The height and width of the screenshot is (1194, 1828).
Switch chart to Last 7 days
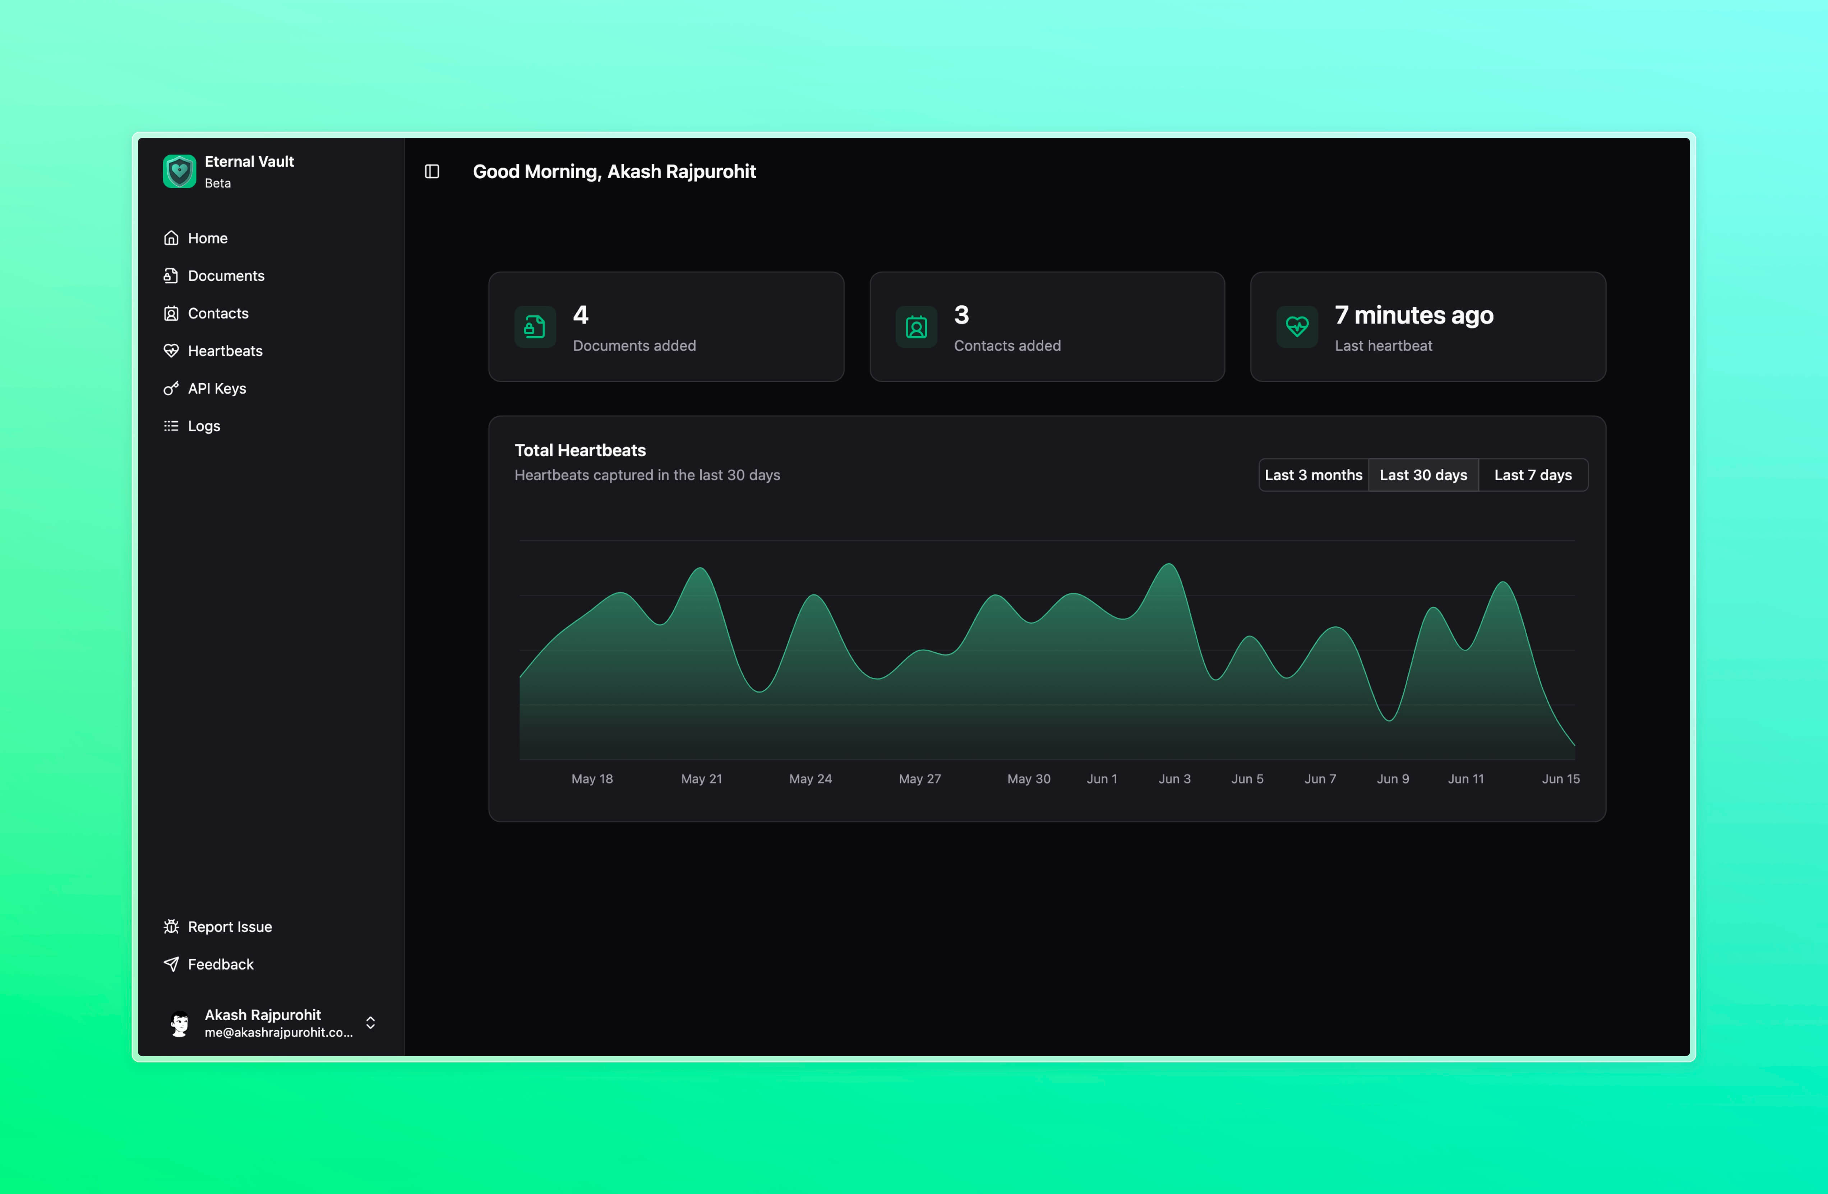click(x=1533, y=475)
